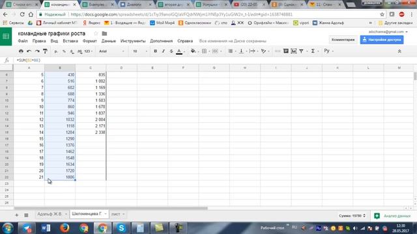Open Word from the Windows taskbar

[x=46, y=227]
